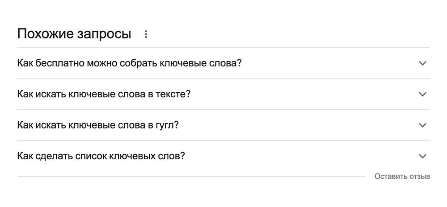
Task: Expand 'Как бесплатно можно собрать ключевые слова?'
Action: (129, 63)
